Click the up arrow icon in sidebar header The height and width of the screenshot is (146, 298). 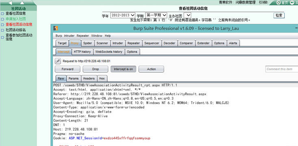click(22, 3)
